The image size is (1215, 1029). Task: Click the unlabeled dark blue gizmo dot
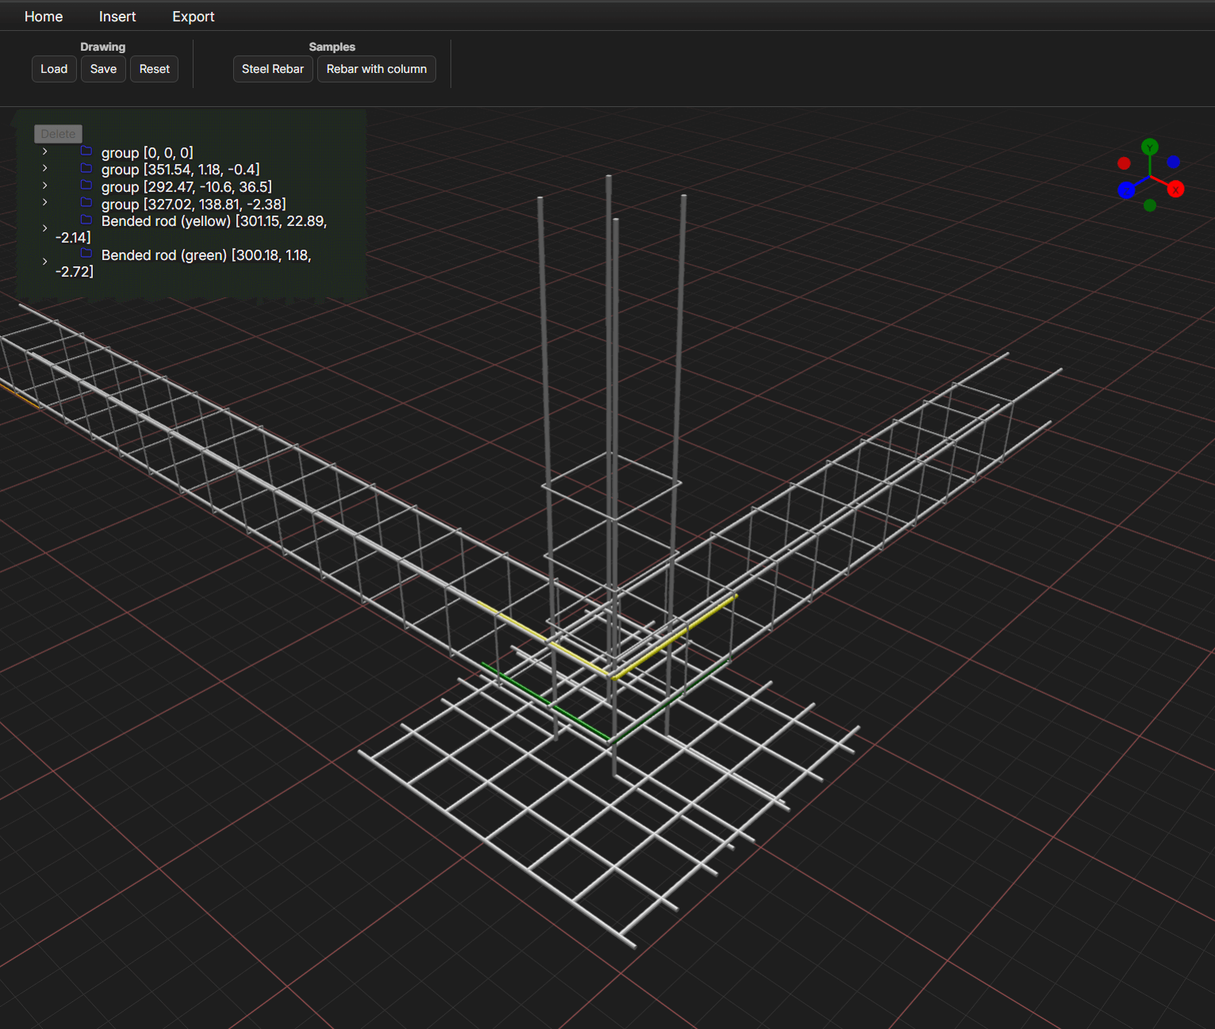click(x=1173, y=162)
